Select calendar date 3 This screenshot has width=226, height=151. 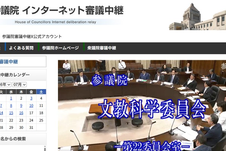(x=31, y=99)
